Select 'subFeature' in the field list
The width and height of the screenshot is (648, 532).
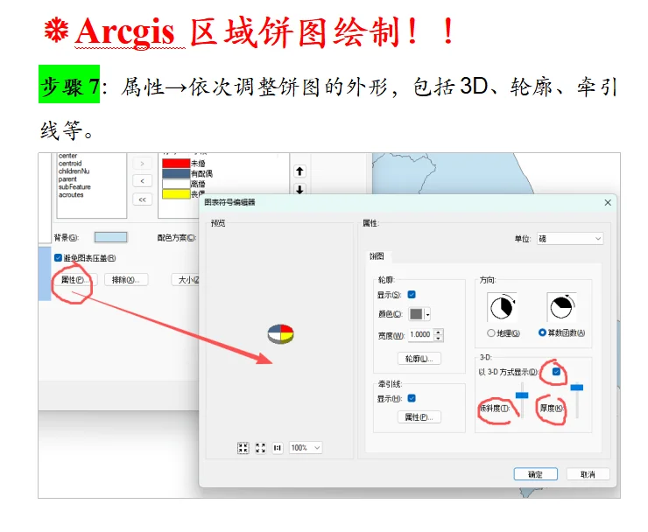(x=74, y=186)
